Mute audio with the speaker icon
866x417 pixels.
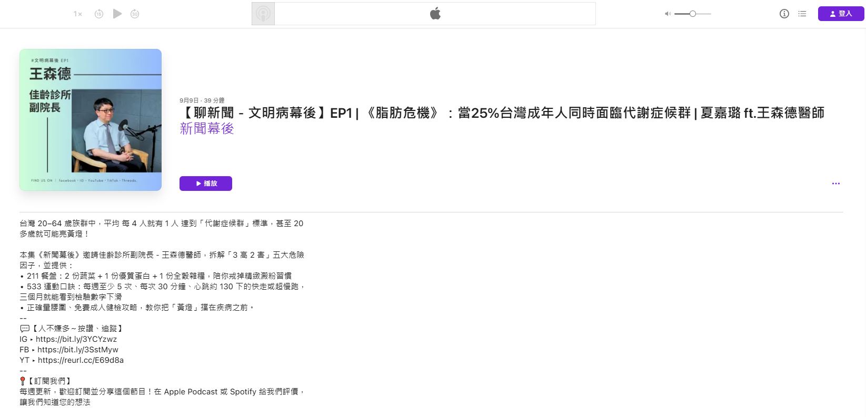(668, 14)
